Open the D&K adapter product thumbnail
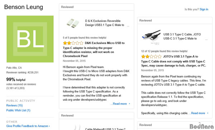 pos(73,23)
